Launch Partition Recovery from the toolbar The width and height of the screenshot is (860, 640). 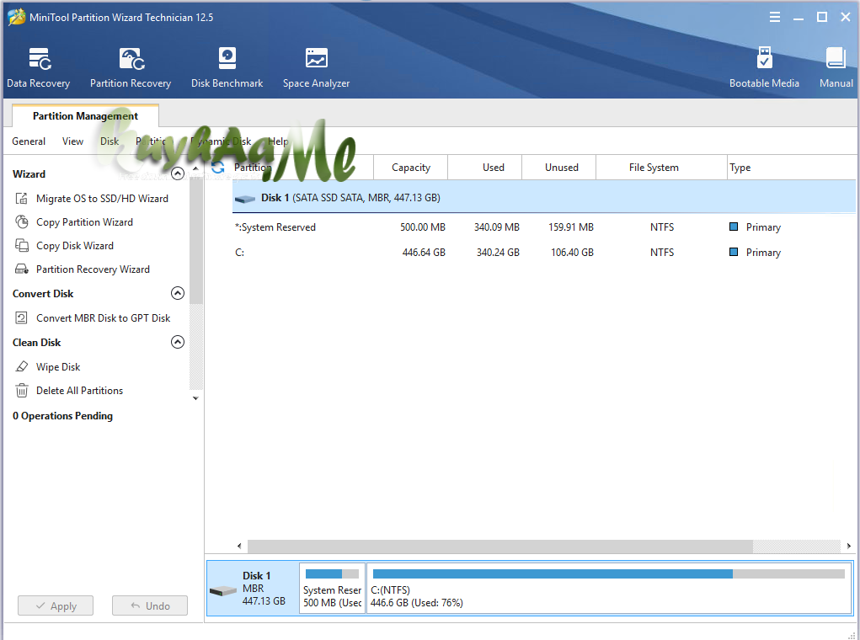pos(131,67)
